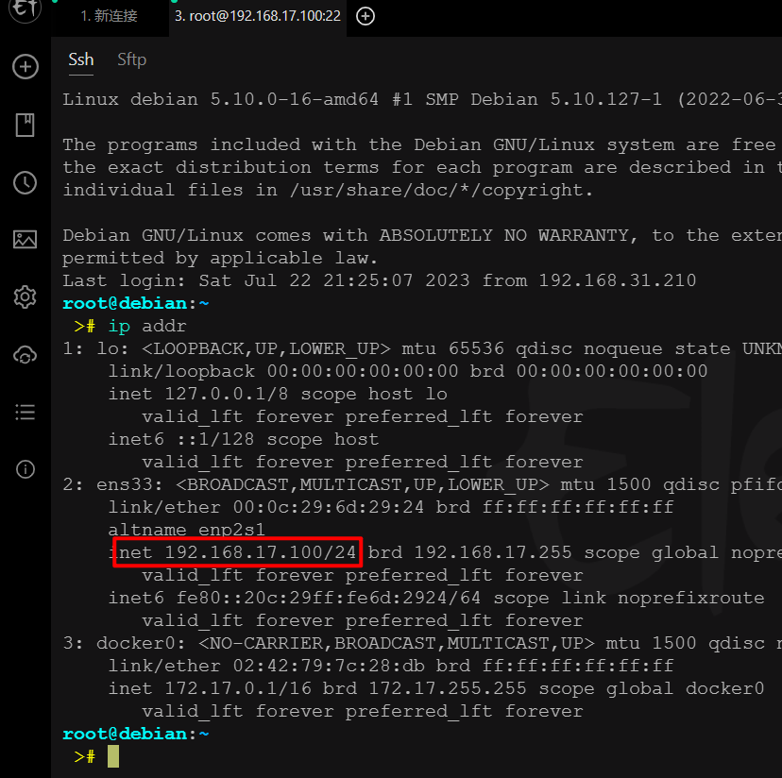
Task: Open the batch operations list icon
Action: (25, 412)
